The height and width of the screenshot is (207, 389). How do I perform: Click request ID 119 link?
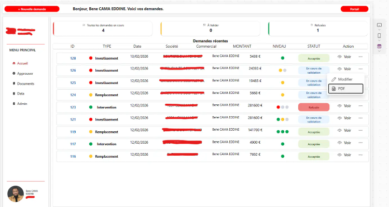click(73, 132)
